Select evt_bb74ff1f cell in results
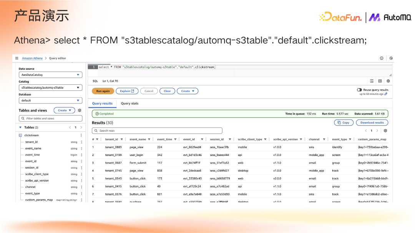 192,163
